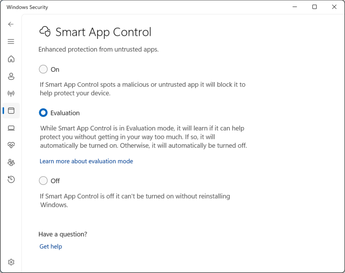Image resolution: width=345 pixels, height=273 pixels.
Task: Open Device security from the sidebar
Action: (11, 128)
